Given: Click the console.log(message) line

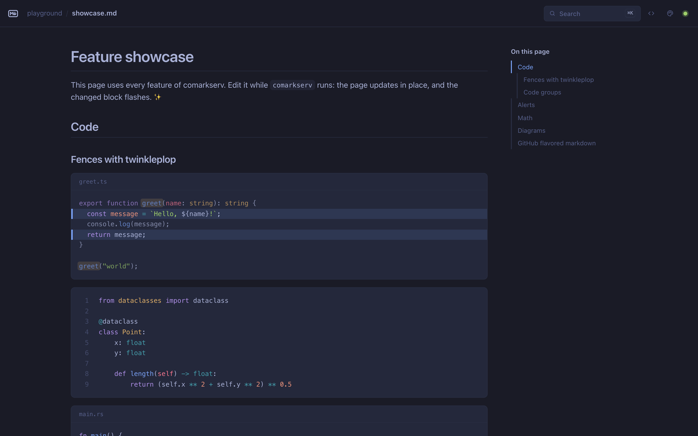Looking at the screenshot, I should pyautogui.click(x=128, y=224).
